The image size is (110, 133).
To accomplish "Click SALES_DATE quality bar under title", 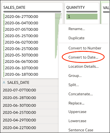I will point(32,12).
